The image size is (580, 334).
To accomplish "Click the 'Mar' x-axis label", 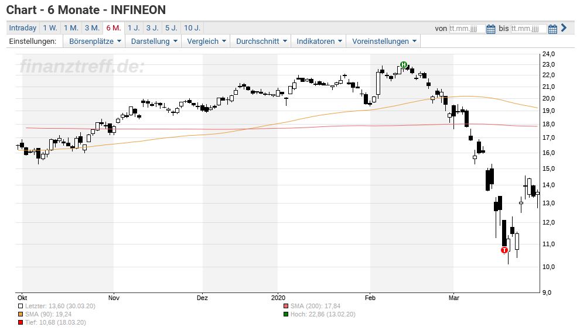I will tap(454, 298).
